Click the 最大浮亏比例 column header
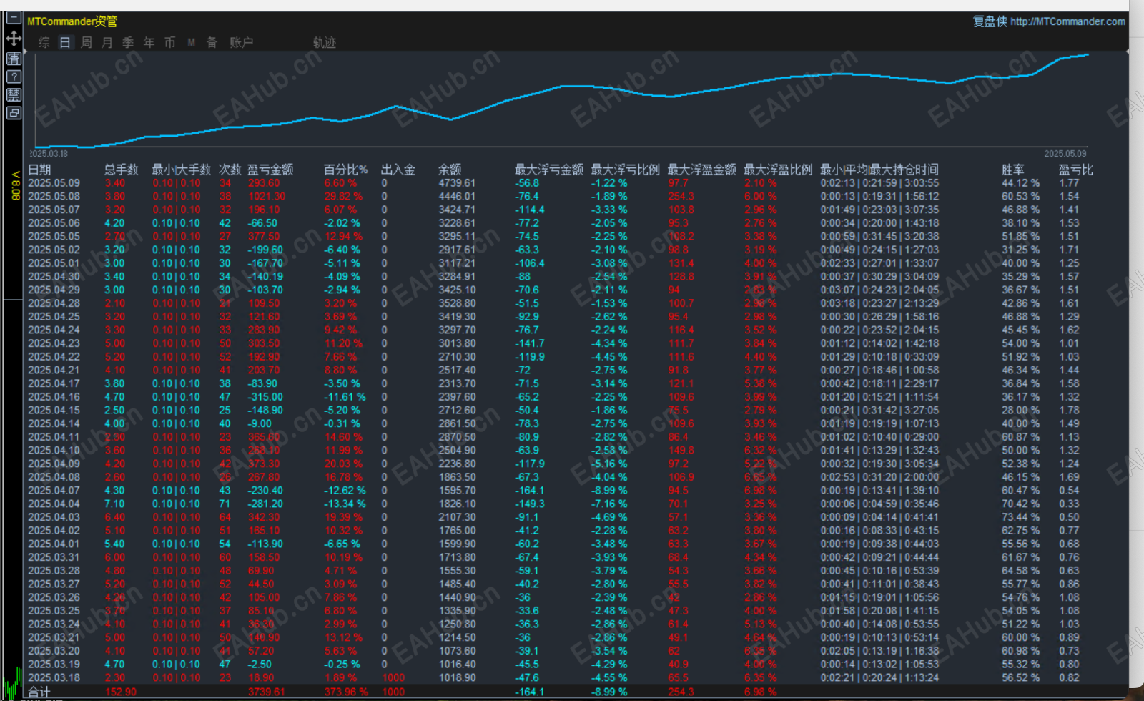Image resolution: width=1144 pixels, height=701 pixels. pyautogui.click(x=626, y=170)
